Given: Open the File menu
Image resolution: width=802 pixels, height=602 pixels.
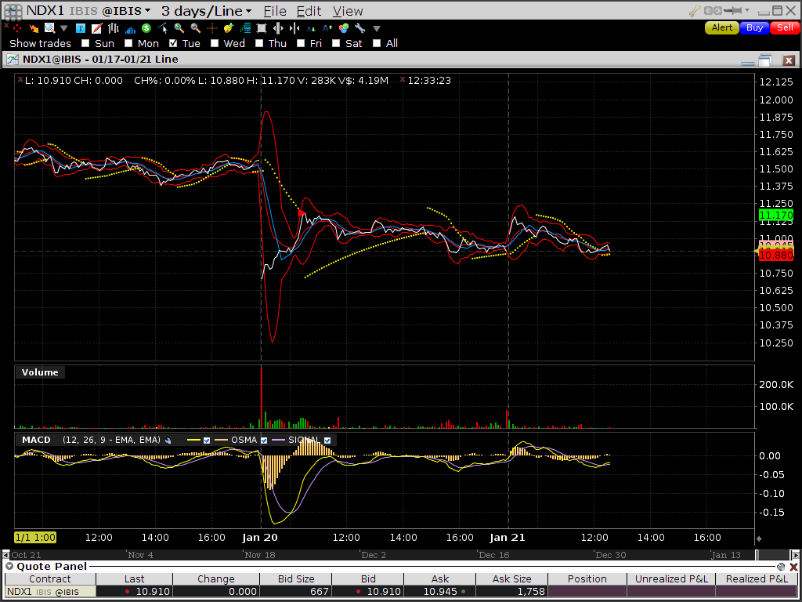Looking at the screenshot, I should click(275, 11).
